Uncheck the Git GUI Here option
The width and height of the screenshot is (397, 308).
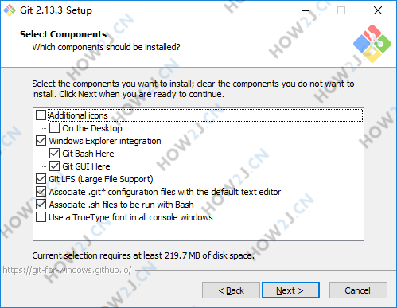pos(54,166)
